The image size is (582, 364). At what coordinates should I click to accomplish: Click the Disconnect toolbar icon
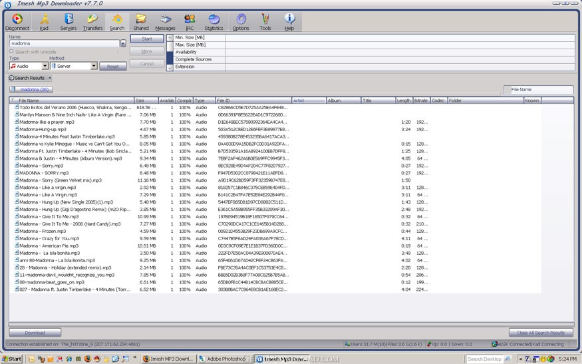coord(17,22)
